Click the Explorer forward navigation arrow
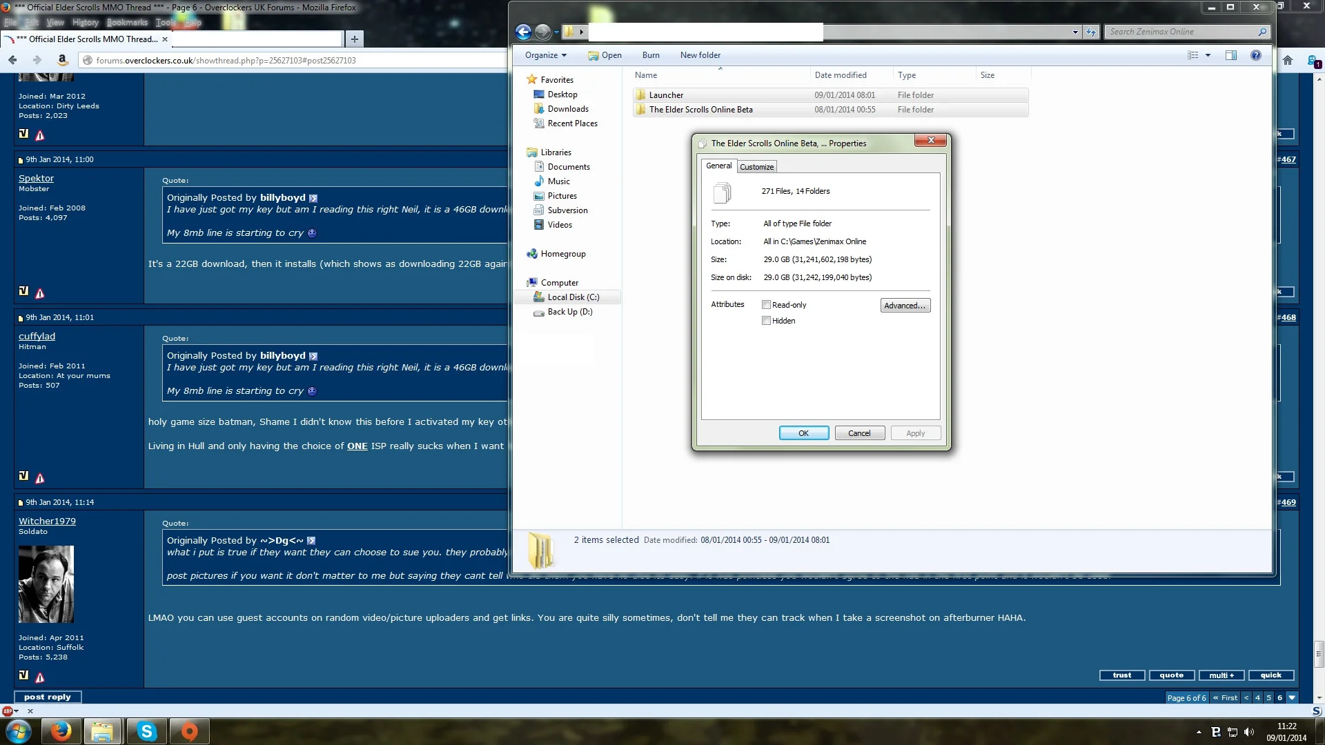The image size is (1325, 745). click(x=543, y=32)
